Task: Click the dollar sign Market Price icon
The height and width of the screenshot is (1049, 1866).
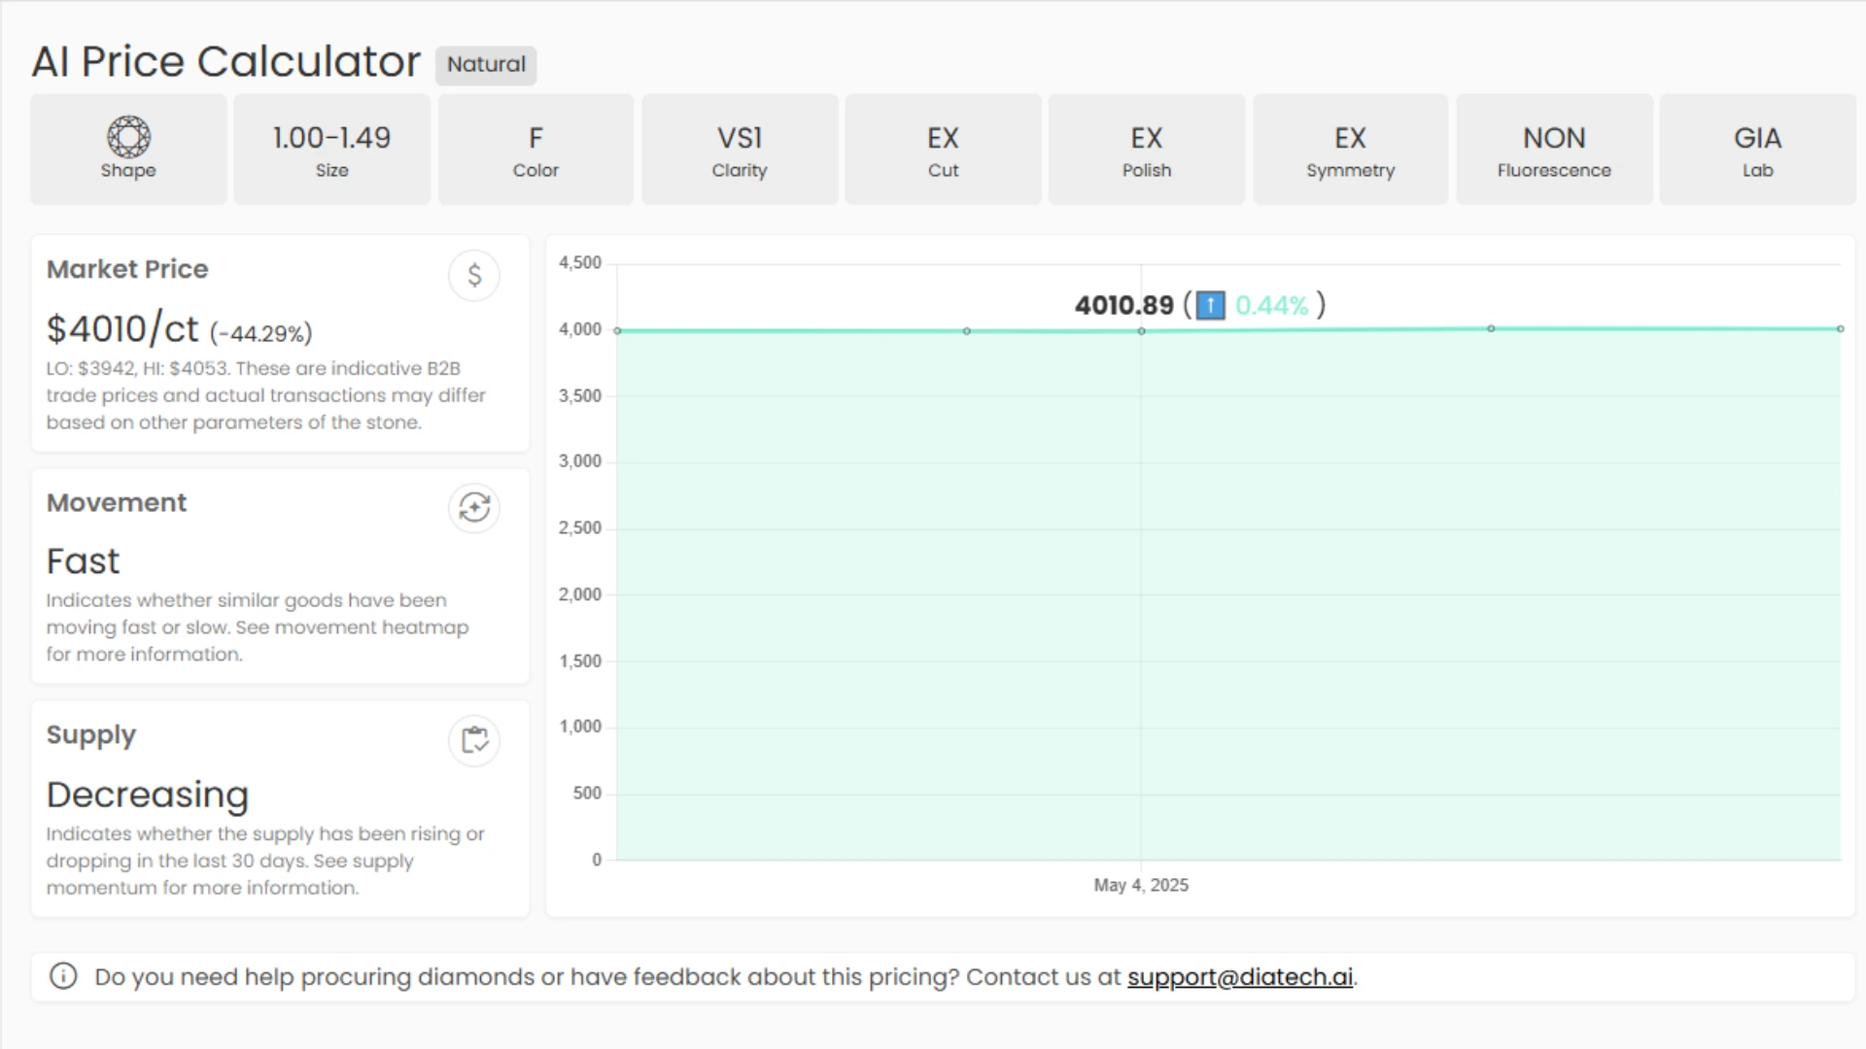Action: 474,276
